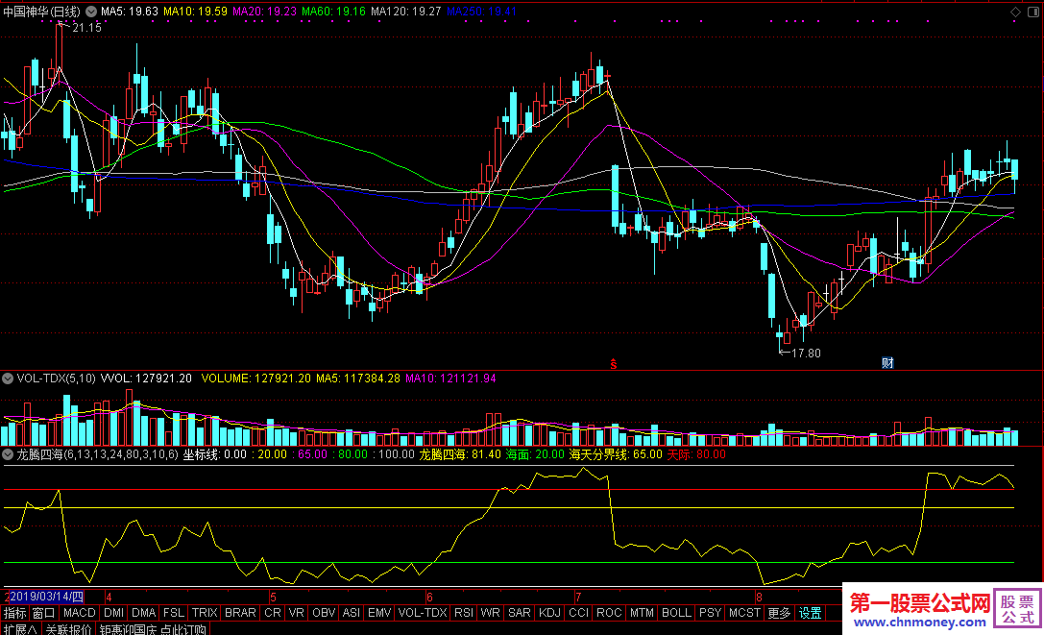Click the diamond icon at chart top right
The width and height of the screenshot is (1044, 635).
point(1015,12)
